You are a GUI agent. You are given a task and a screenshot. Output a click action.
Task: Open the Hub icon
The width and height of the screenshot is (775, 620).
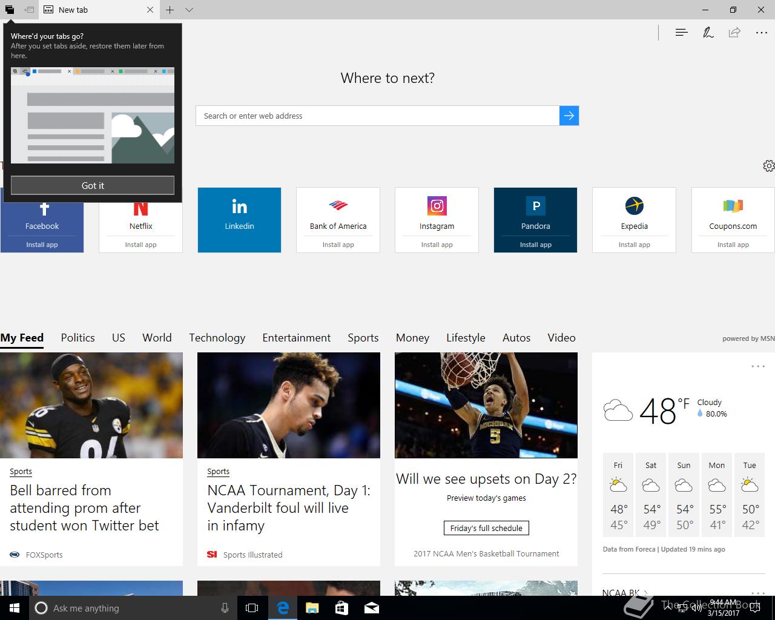pyautogui.click(x=681, y=33)
